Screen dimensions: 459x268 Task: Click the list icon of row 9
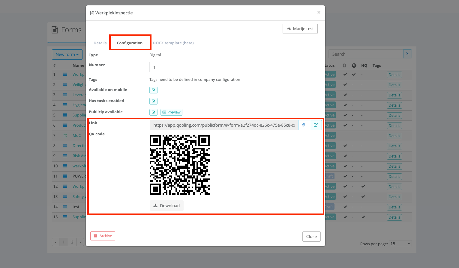65,156
